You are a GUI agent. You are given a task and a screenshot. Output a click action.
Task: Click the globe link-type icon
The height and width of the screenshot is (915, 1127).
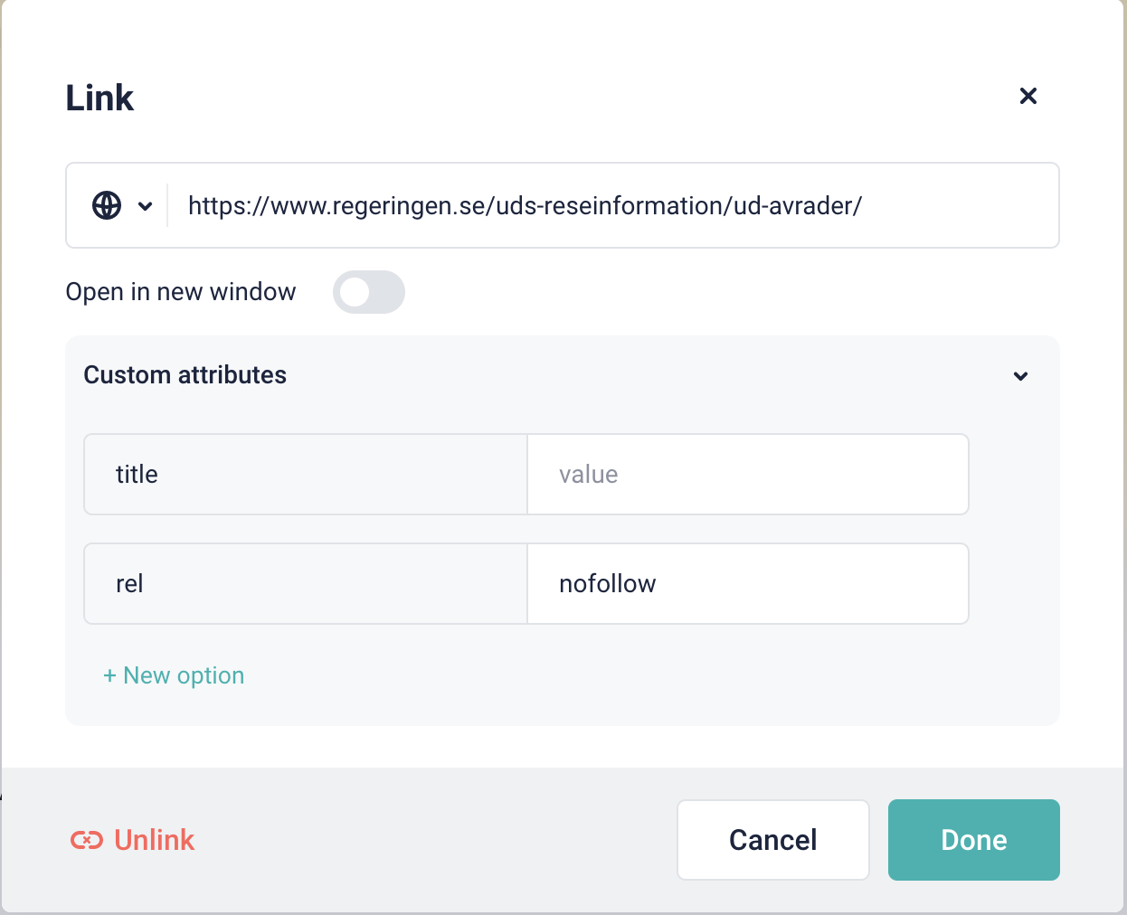pyautogui.click(x=107, y=205)
